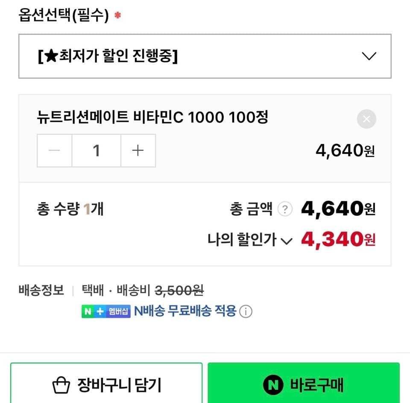Expand the 나의 할인가 chevron
This screenshot has height=403, width=410.
pyautogui.click(x=286, y=241)
